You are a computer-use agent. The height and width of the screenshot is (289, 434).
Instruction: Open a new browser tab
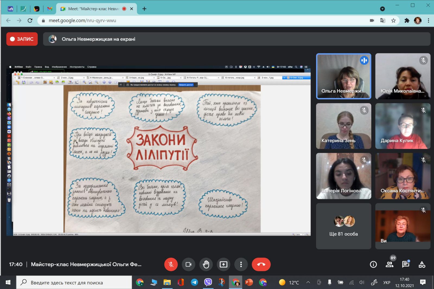click(144, 9)
